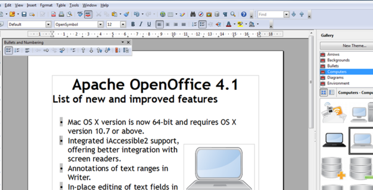This screenshot has width=373, height=190.
Task: Click the Paste clipboard icon
Action: coord(114,15)
